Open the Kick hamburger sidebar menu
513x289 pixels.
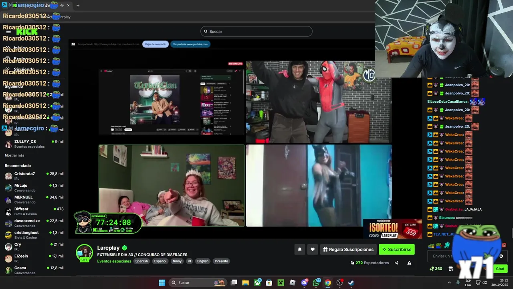(x=8, y=32)
